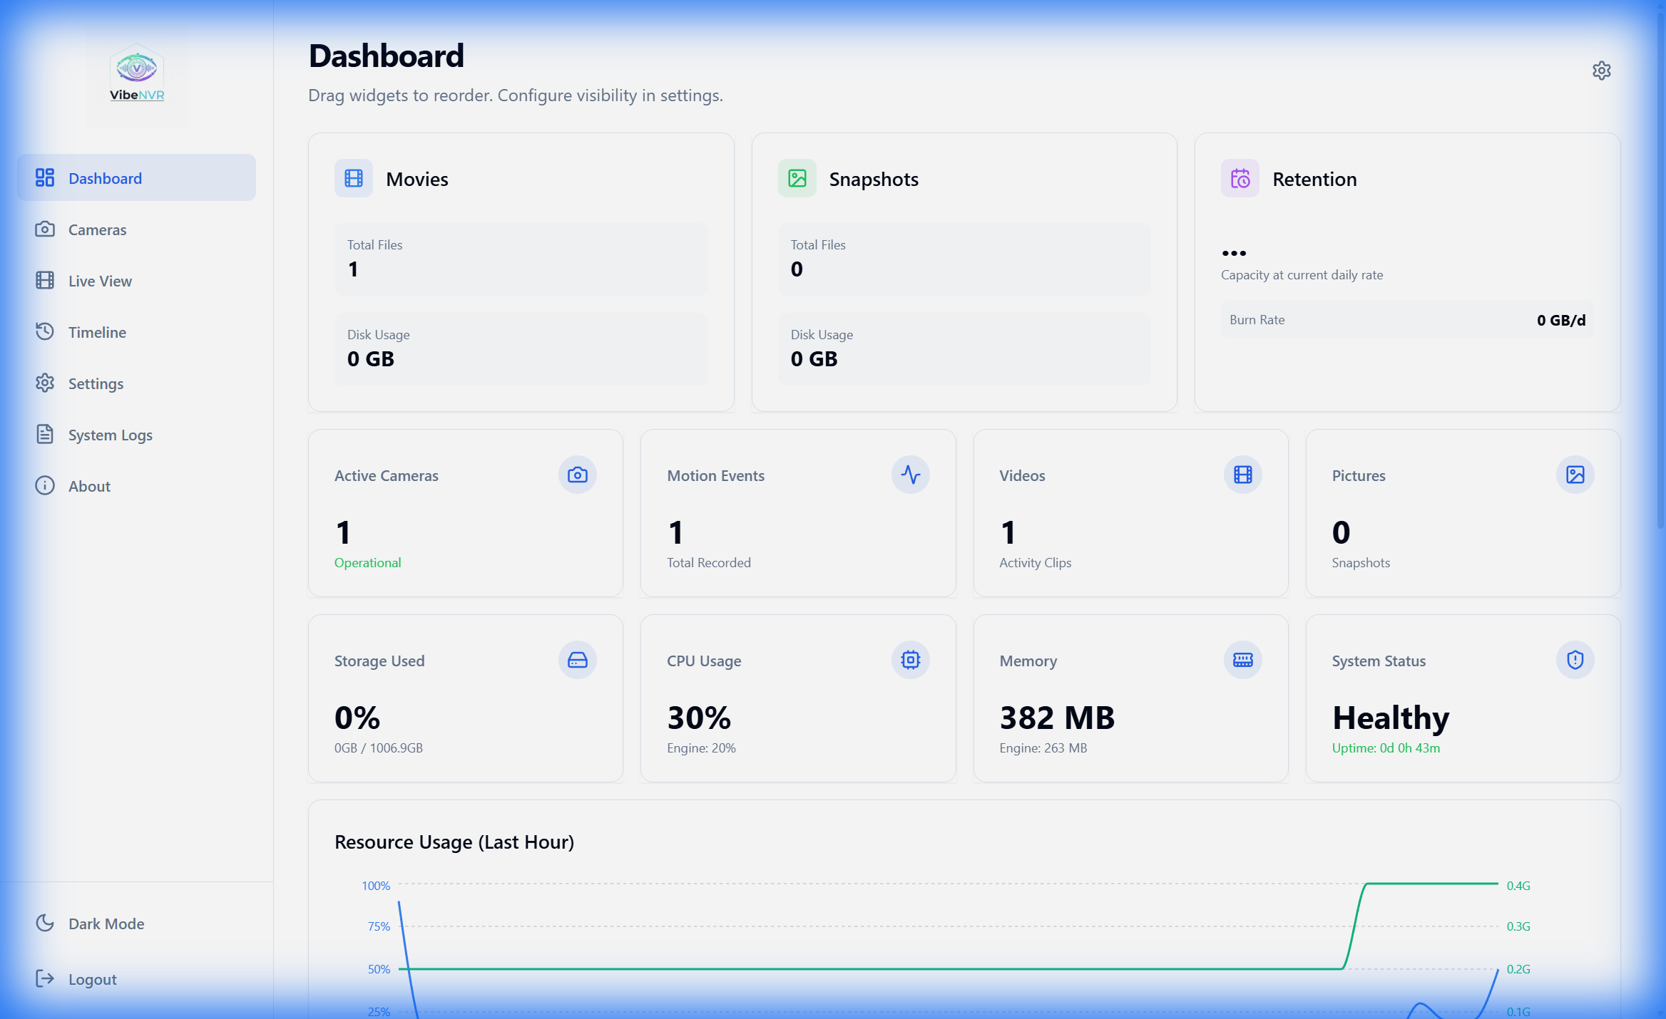
Task: Click the System Status shield icon
Action: click(x=1575, y=660)
